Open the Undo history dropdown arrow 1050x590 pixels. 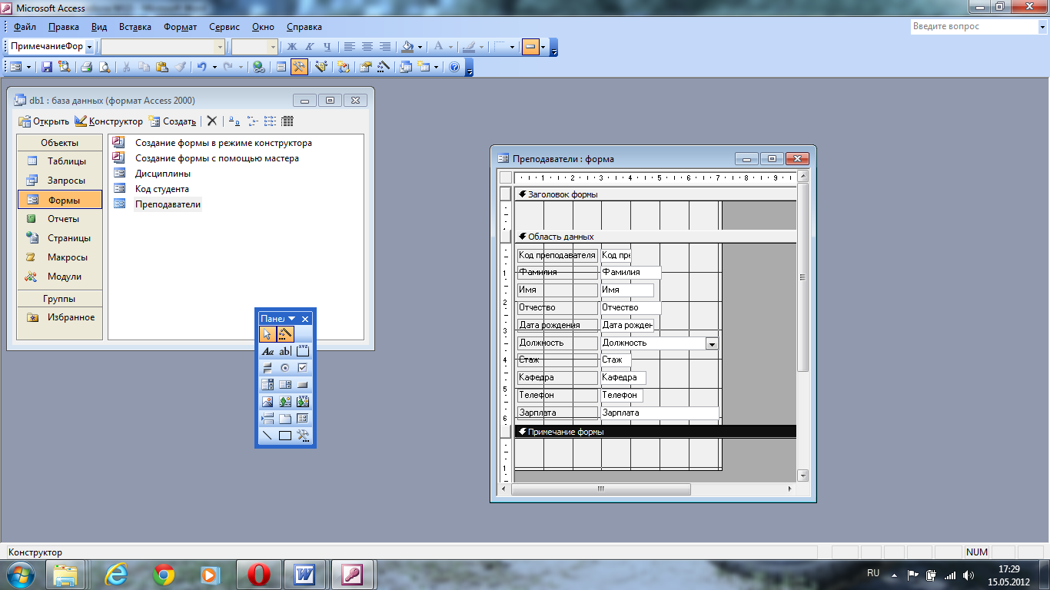pyautogui.click(x=214, y=67)
